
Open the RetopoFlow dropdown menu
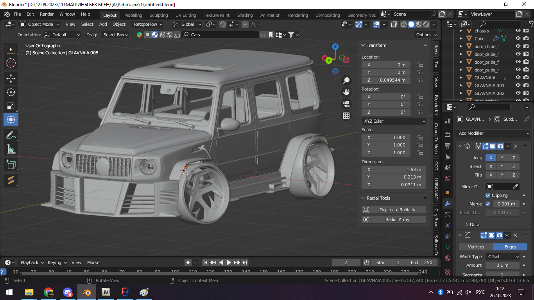point(148,24)
